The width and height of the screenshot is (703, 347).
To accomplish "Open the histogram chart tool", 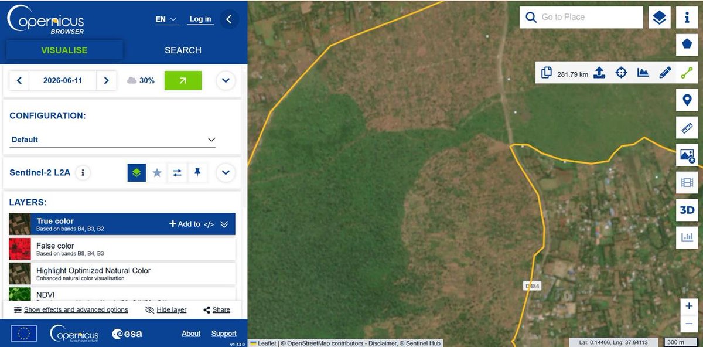I will tap(687, 237).
